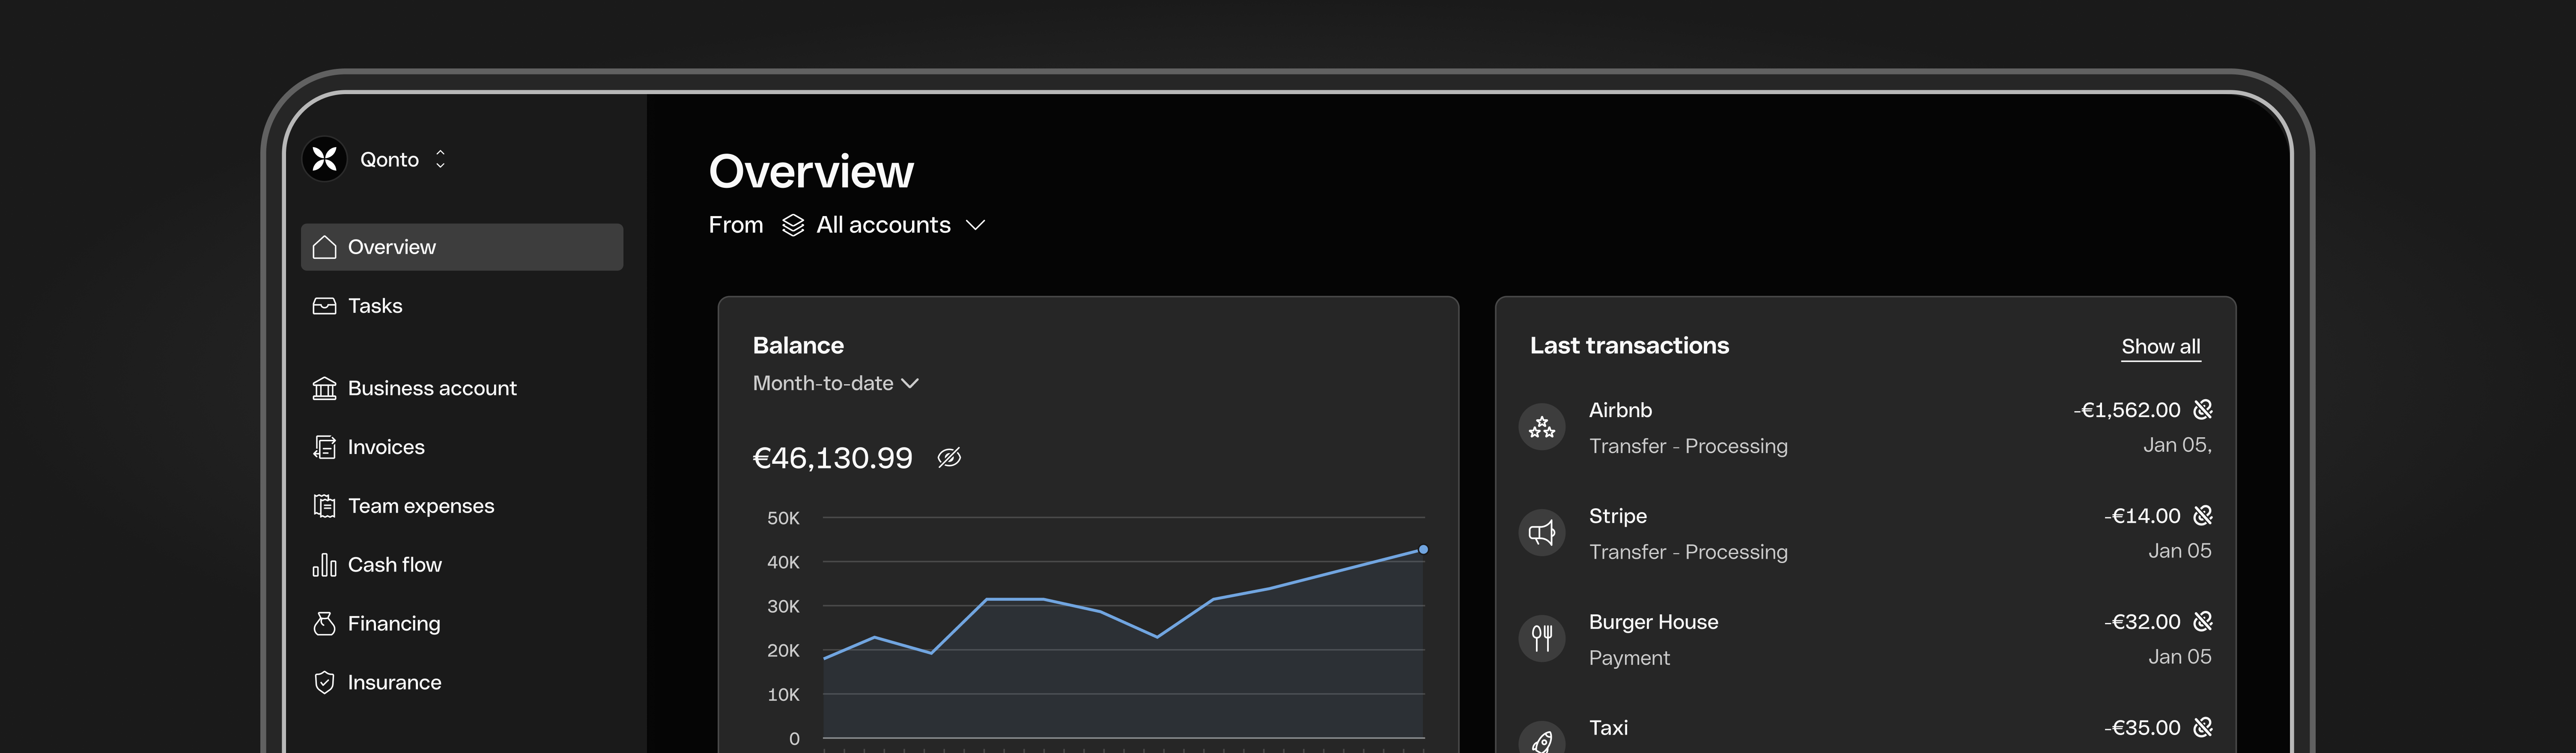Toggle the missing receipt icon on Airbnb transaction
Image resolution: width=2576 pixels, height=753 pixels.
(x=2202, y=409)
